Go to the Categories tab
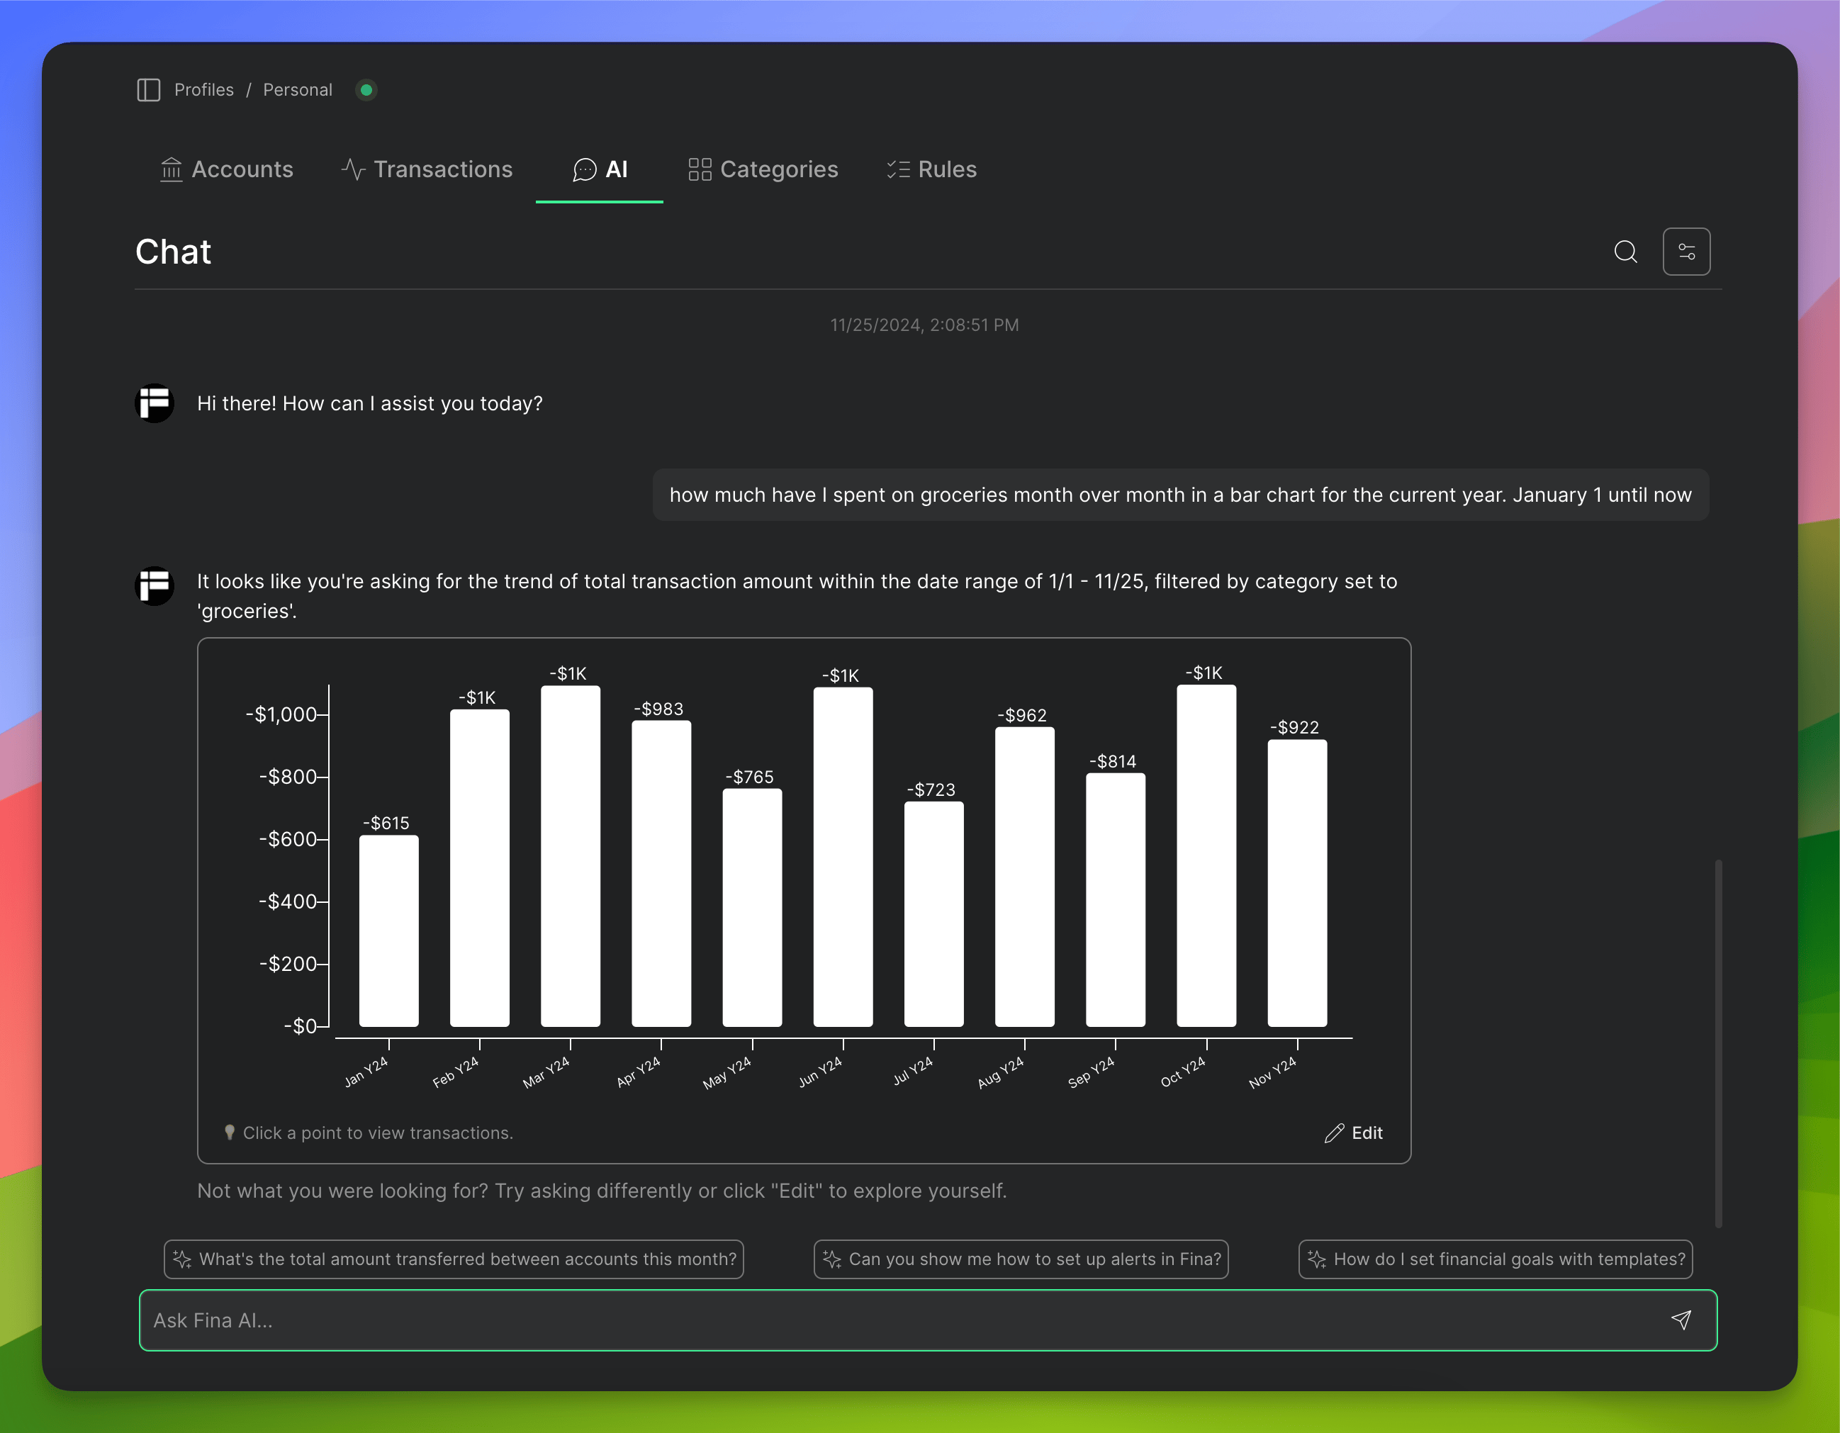The width and height of the screenshot is (1840, 1433). coord(763,169)
